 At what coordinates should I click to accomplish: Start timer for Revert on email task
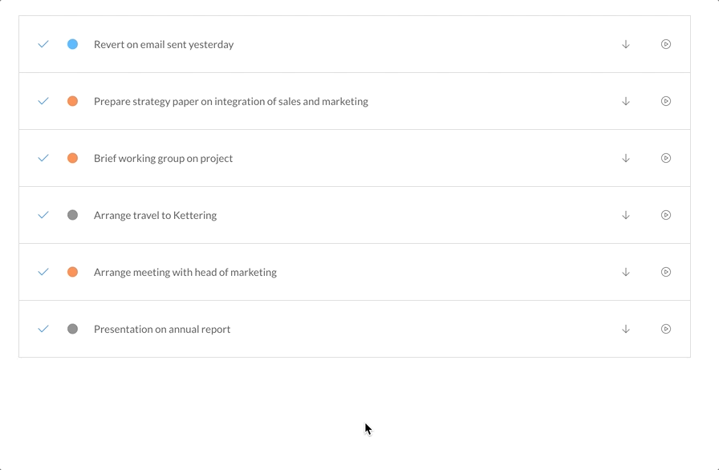666,44
